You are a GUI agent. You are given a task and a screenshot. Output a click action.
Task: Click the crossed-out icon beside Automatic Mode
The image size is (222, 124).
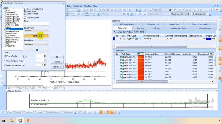click(x=145, y=14)
